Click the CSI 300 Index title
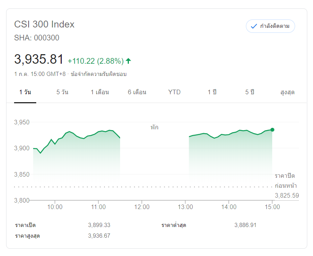The width and height of the screenshot is (313, 256). click(x=44, y=24)
